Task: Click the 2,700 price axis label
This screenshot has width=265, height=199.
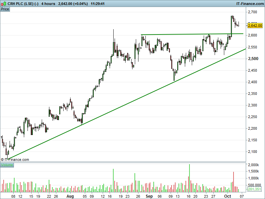Action: (252, 12)
